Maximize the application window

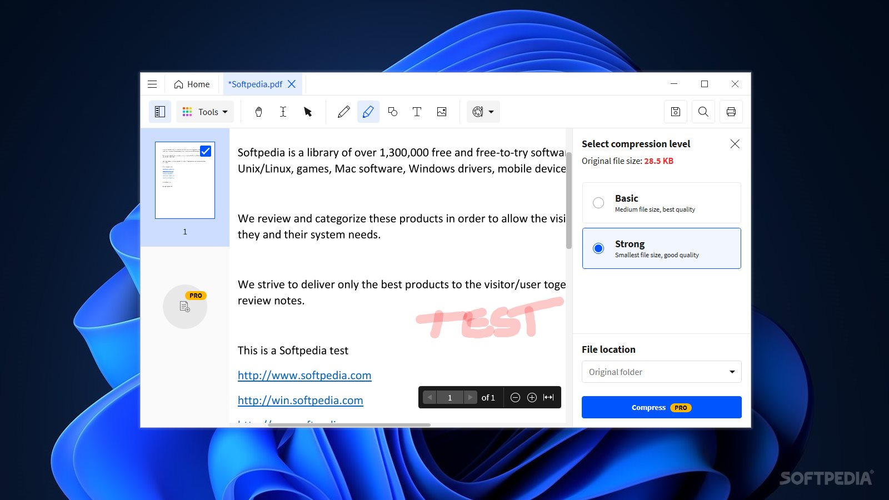pyautogui.click(x=705, y=84)
